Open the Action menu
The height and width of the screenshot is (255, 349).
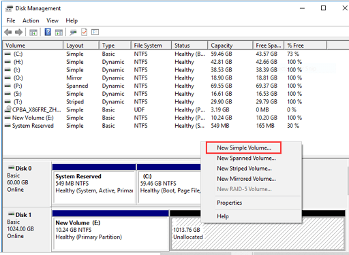point(31,20)
